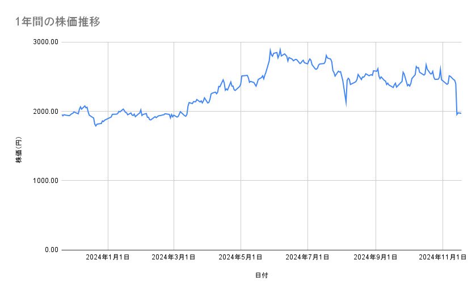Select the 1000.00 y-axis label
Screen dimensions: 476x294
click(x=46, y=181)
